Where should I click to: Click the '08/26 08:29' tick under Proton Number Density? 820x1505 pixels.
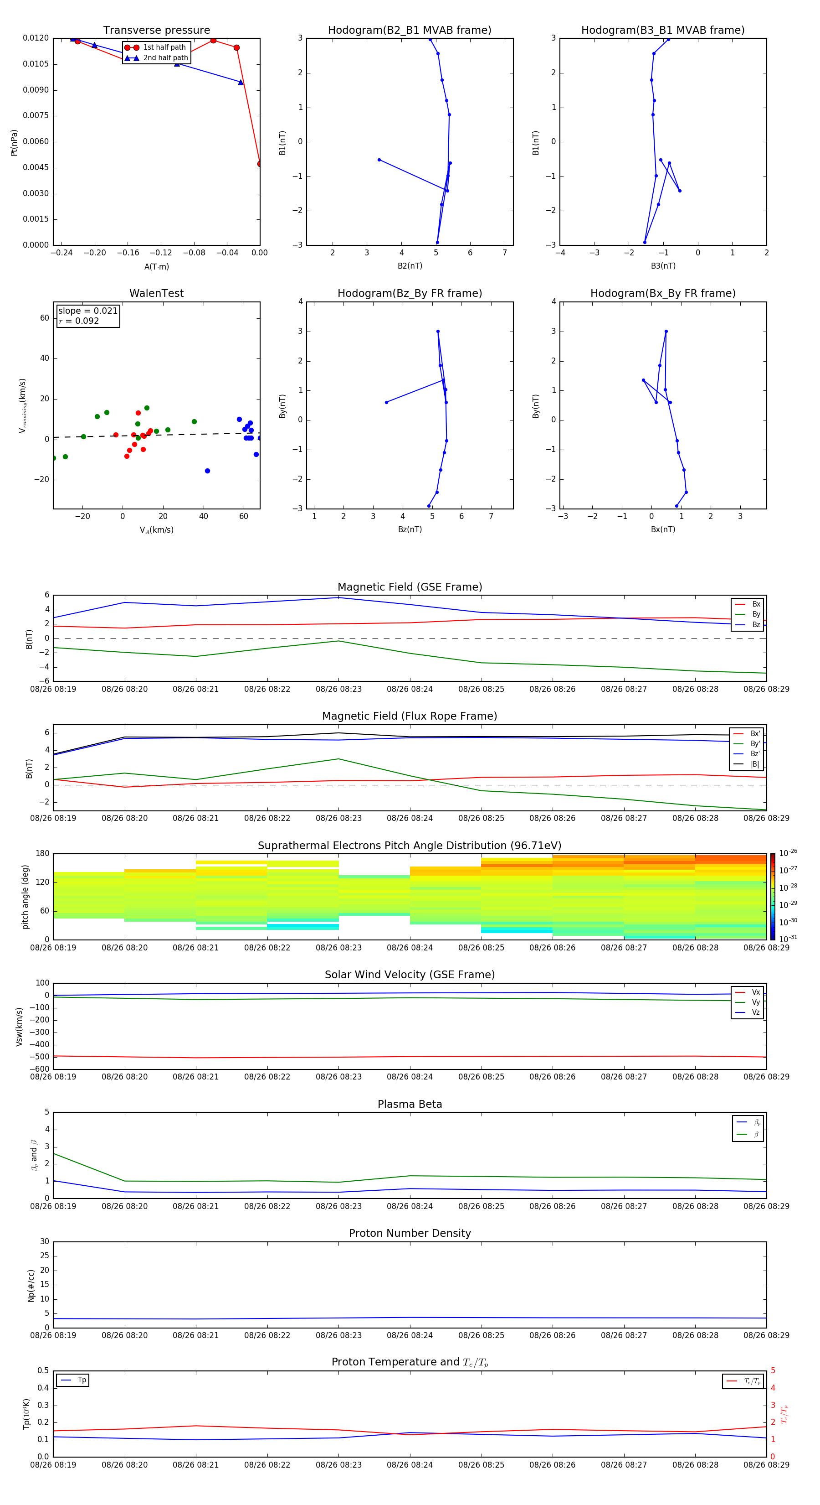pos(766,1335)
